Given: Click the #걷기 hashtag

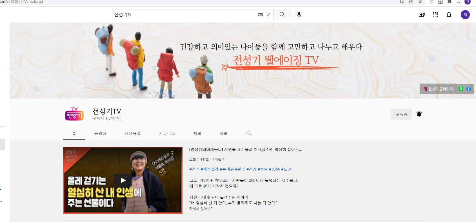Looking at the screenshot, I should pos(194,169).
